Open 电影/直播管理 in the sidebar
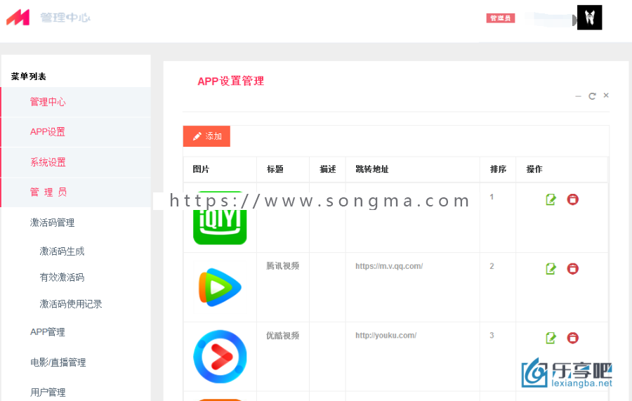Image resolution: width=632 pixels, height=401 pixels. (58, 362)
